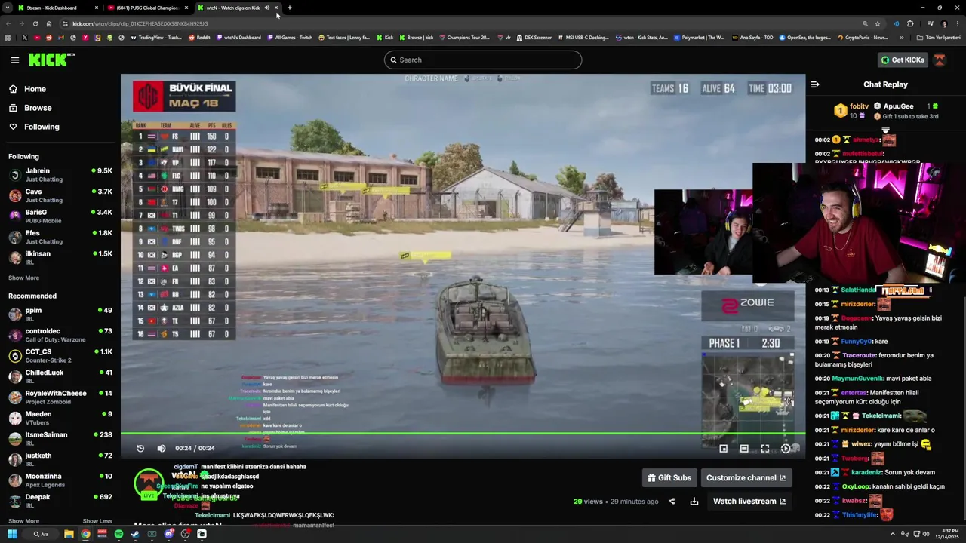Open the tab search dropdown arrow
966x543 pixels.
click(7, 8)
